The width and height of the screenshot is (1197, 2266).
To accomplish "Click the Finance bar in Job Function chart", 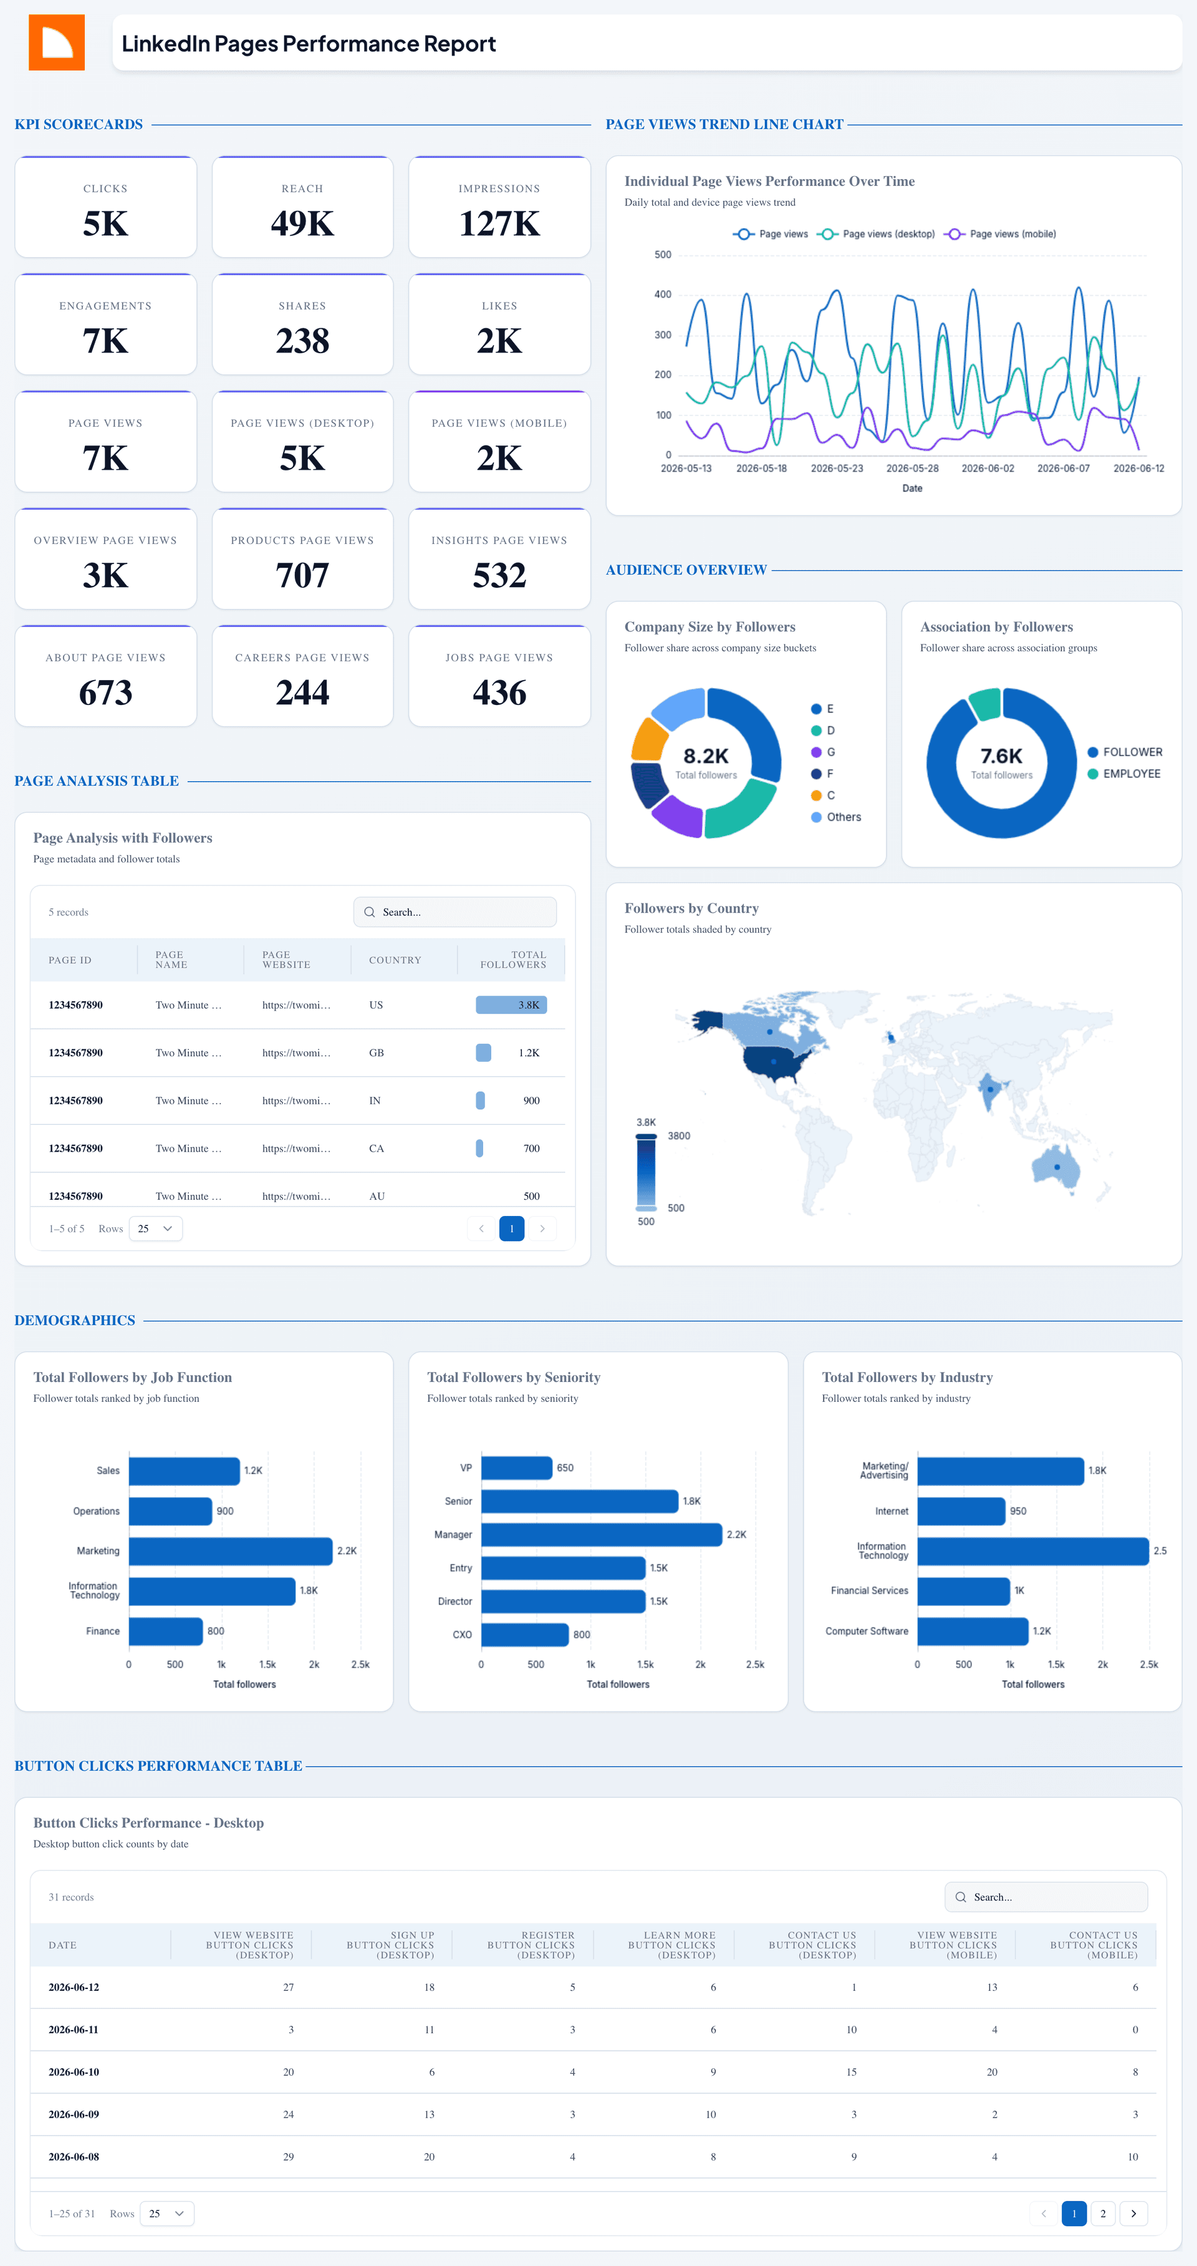I will [x=166, y=1631].
